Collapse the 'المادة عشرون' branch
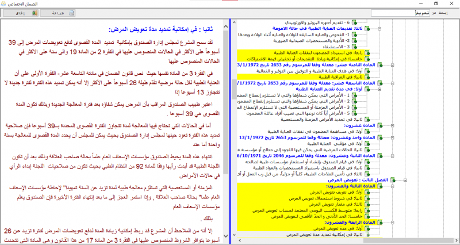 (x=393, y=125)
